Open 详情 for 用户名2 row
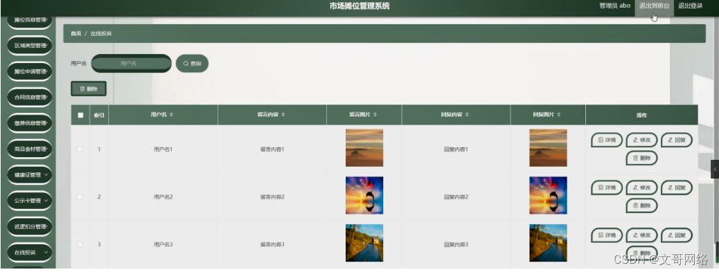 tap(607, 188)
